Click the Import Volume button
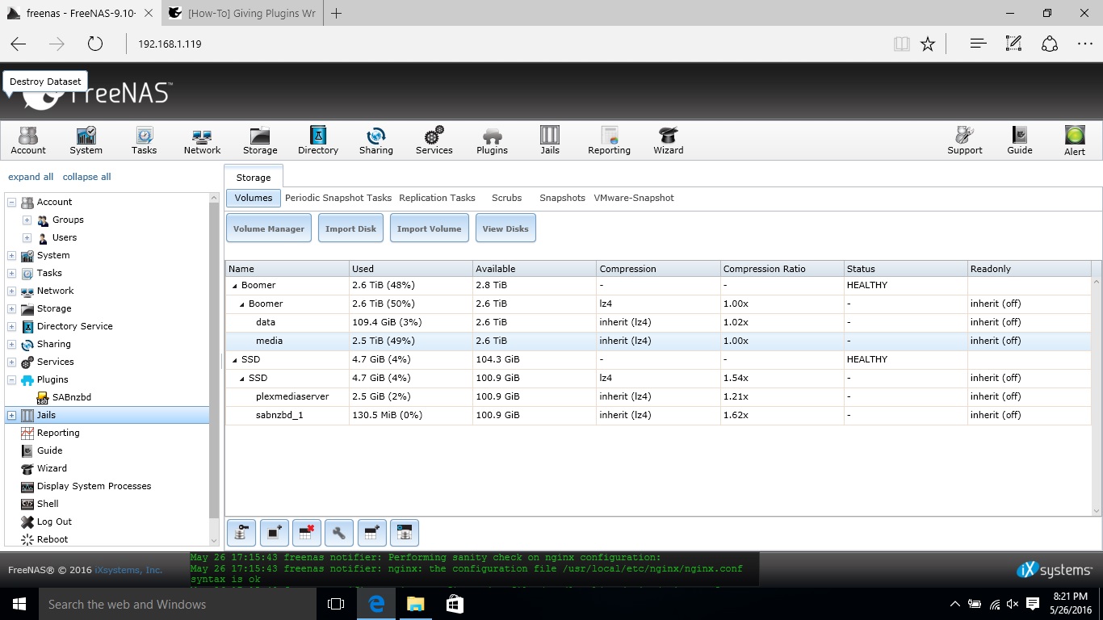Screen dimensions: 1103x620 click(429, 228)
